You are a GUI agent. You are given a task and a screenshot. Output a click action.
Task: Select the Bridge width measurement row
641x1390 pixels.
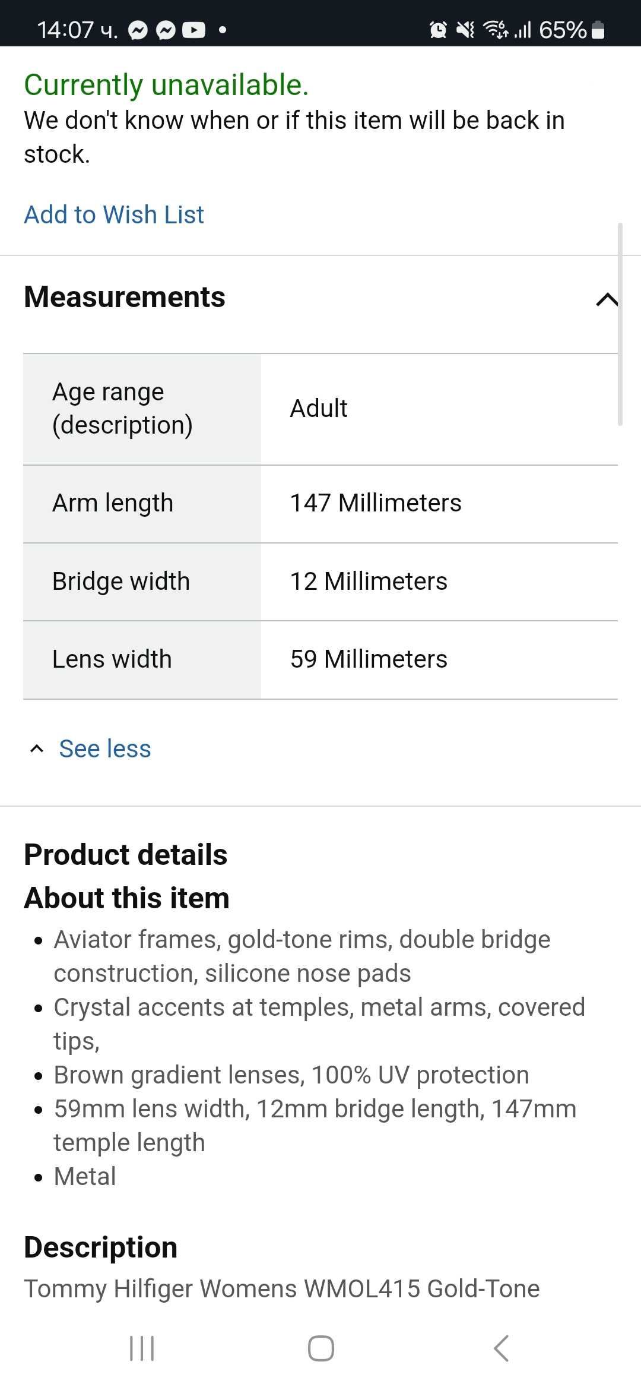(320, 582)
